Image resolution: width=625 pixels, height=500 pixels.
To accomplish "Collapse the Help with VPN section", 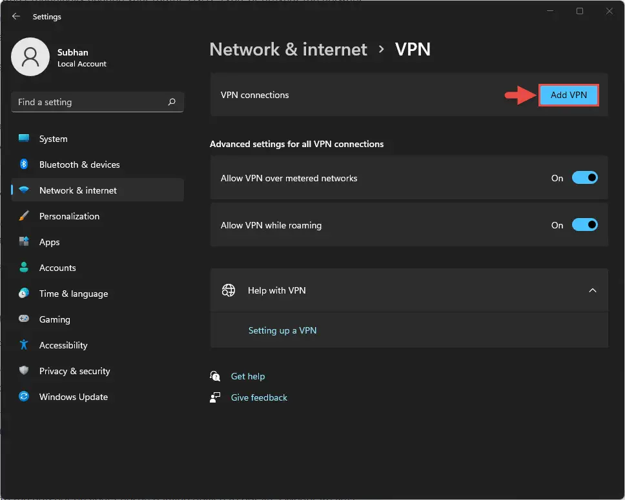I will coord(593,290).
